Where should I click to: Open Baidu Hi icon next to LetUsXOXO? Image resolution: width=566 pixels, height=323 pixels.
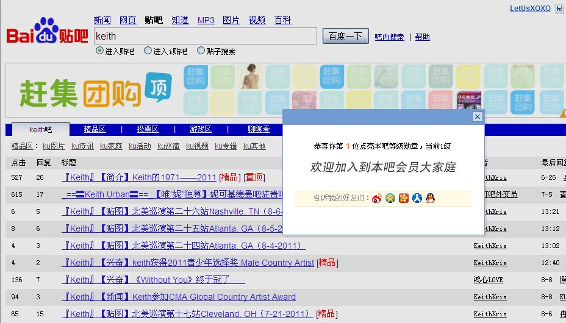click(559, 9)
